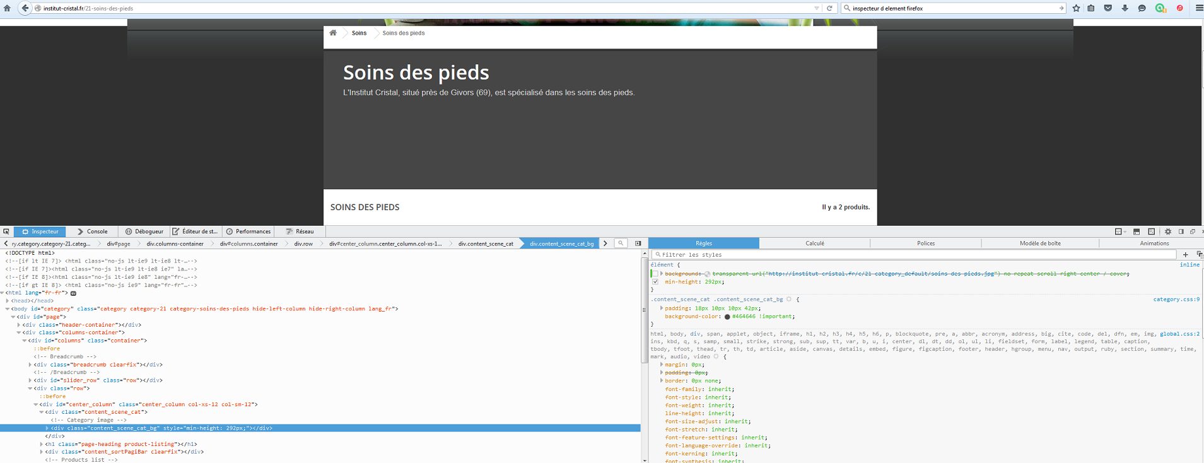The width and height of the screenshot is (1204, 463).
Task: Open the Firefox hamburger menu
Action: [1199, 8]
